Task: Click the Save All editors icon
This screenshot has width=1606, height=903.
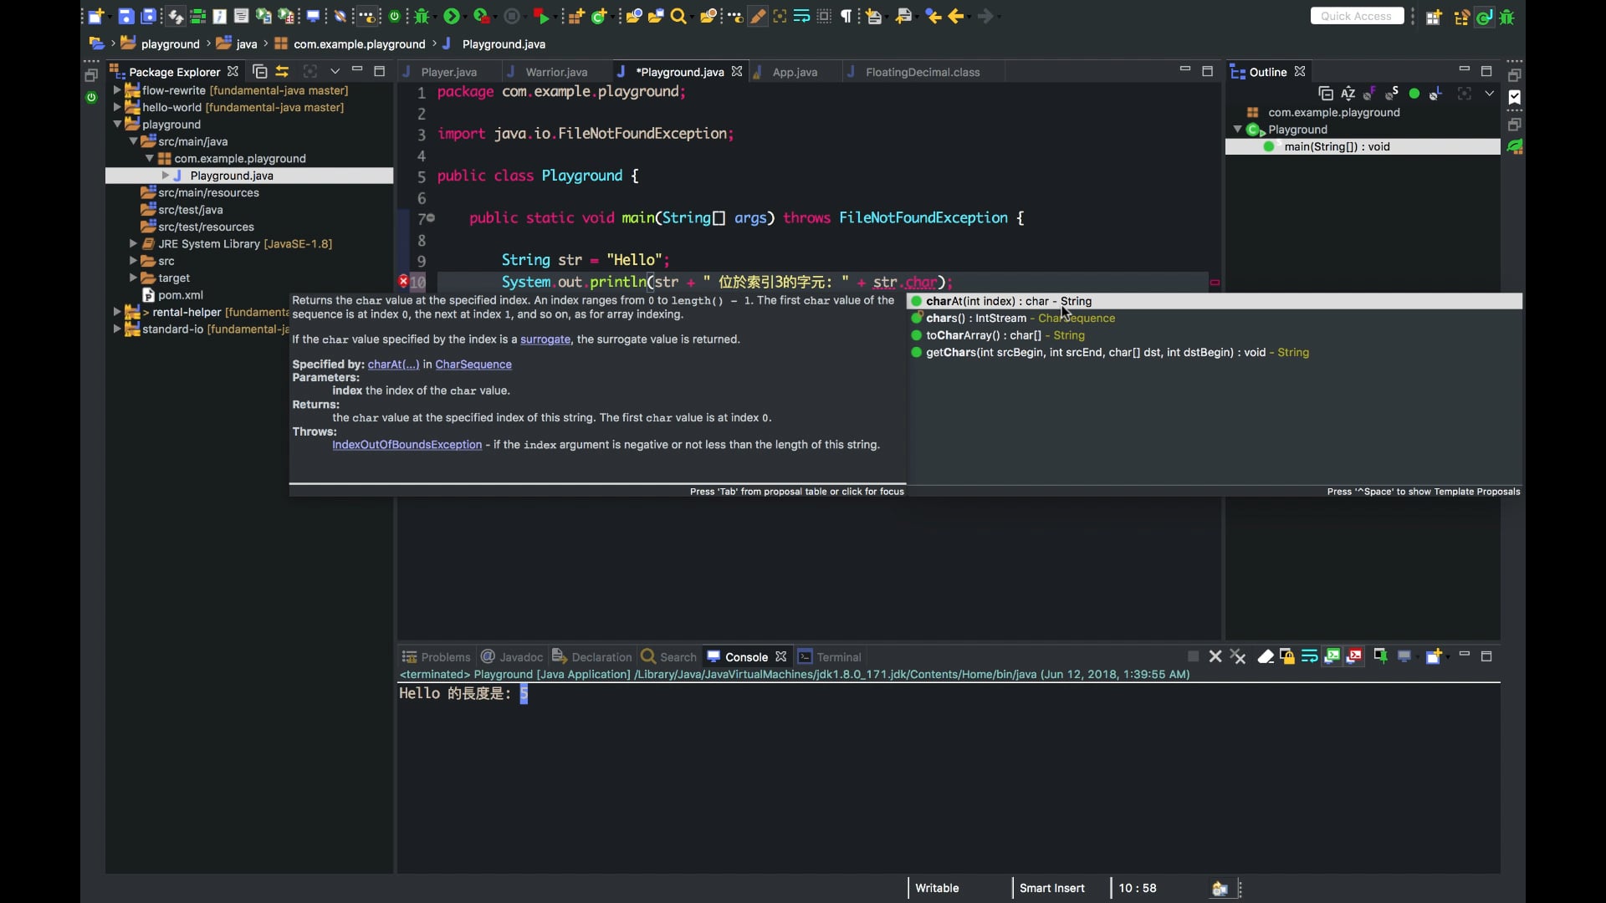Action: (x=150, y=16)
